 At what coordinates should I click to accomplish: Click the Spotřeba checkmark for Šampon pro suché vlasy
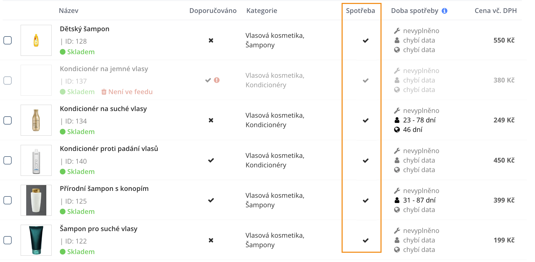366,240
